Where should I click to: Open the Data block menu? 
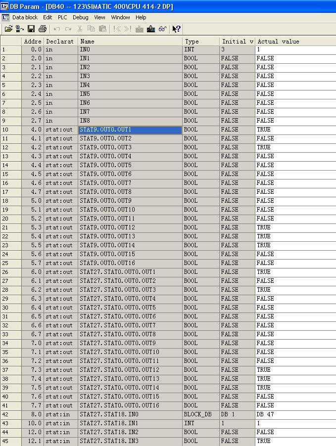click(x=25, y=17)
